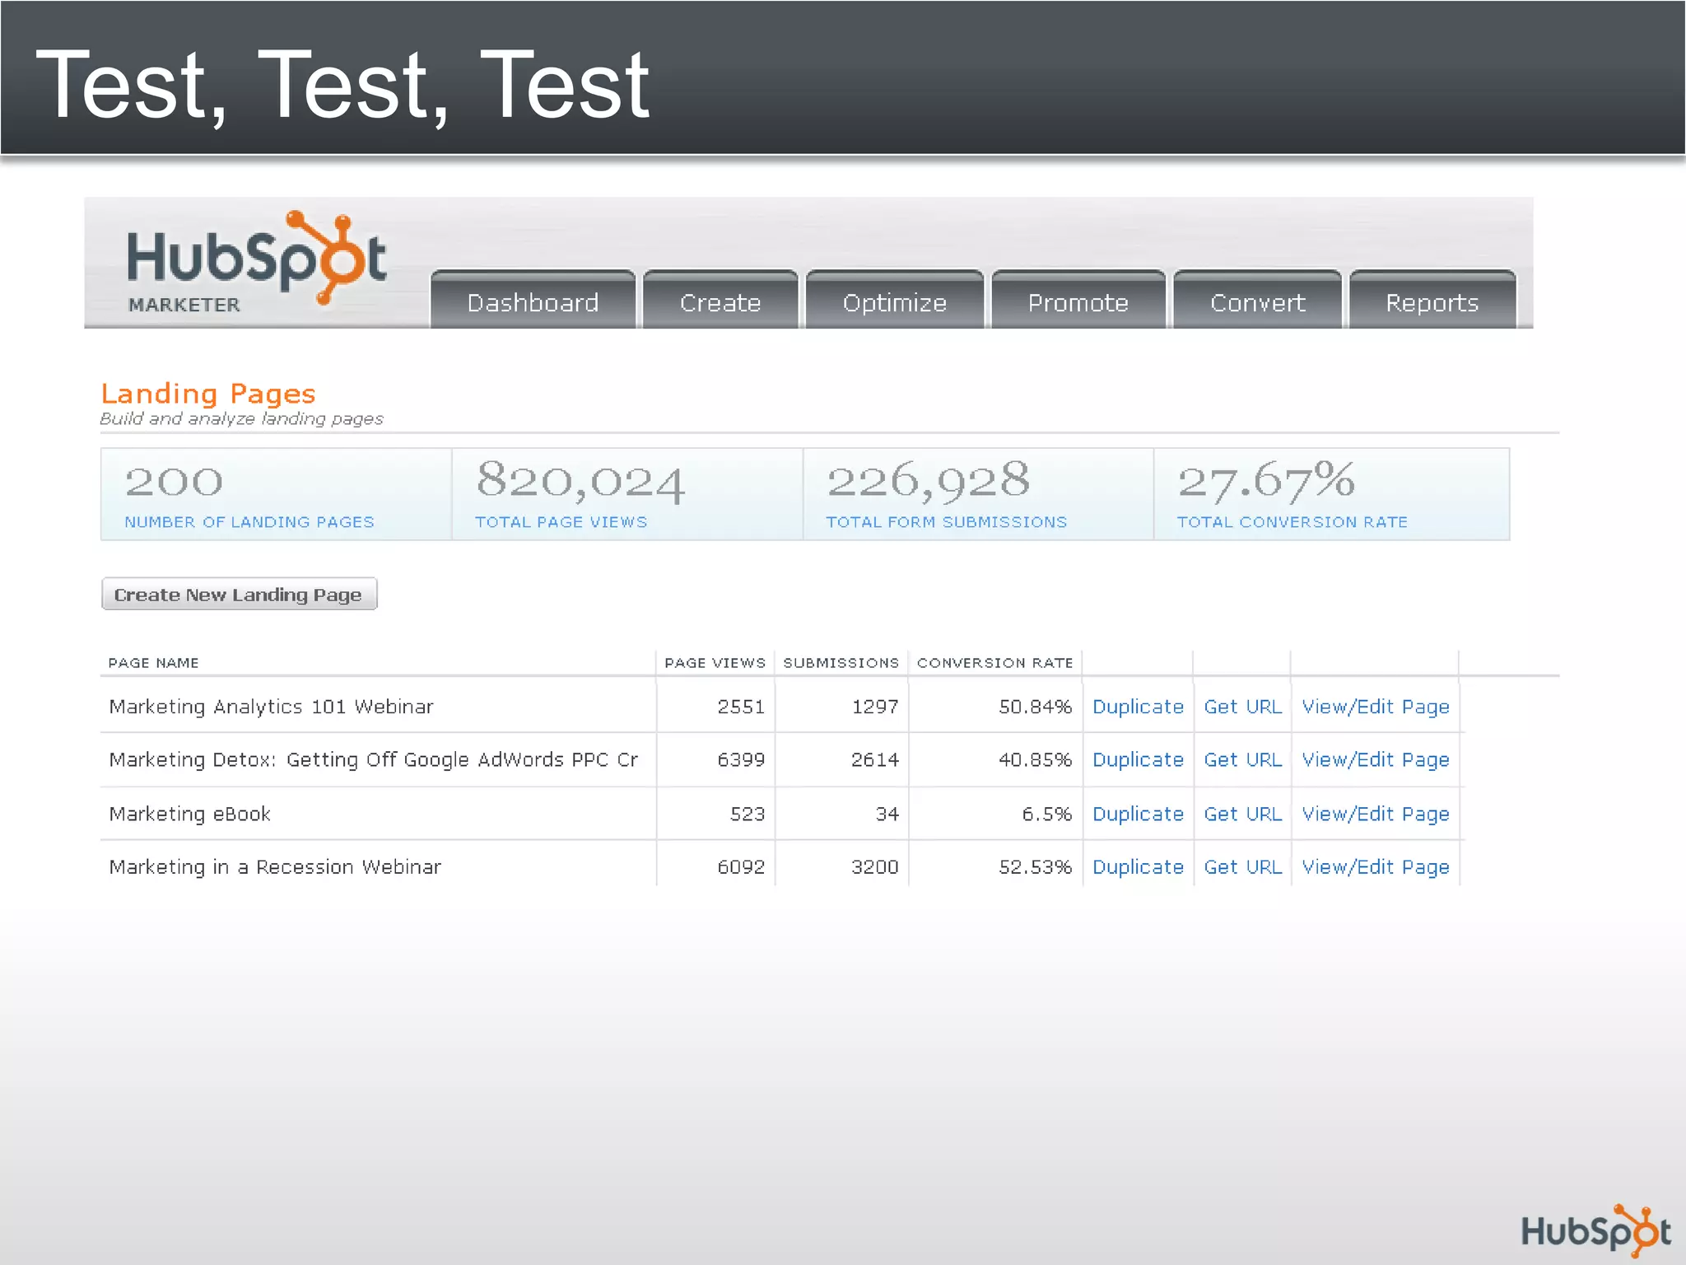View the Reports tab
This screenshot has width=1686, height=1265.
(1432, 301)
